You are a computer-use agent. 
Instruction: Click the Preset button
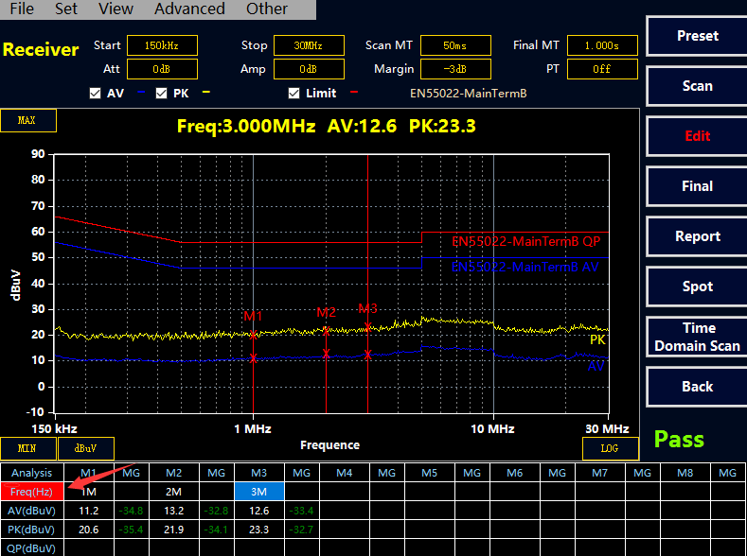click(697, 36)
